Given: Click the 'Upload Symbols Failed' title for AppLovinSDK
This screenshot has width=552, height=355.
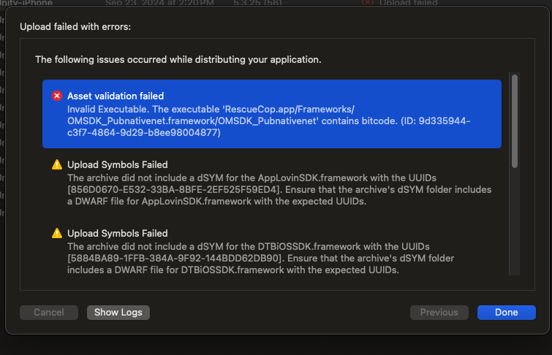Looking at the screenshot, I should pyautogui.click(x=118, y=164).
